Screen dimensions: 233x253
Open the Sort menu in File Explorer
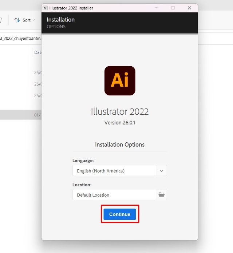pos(25,20)
